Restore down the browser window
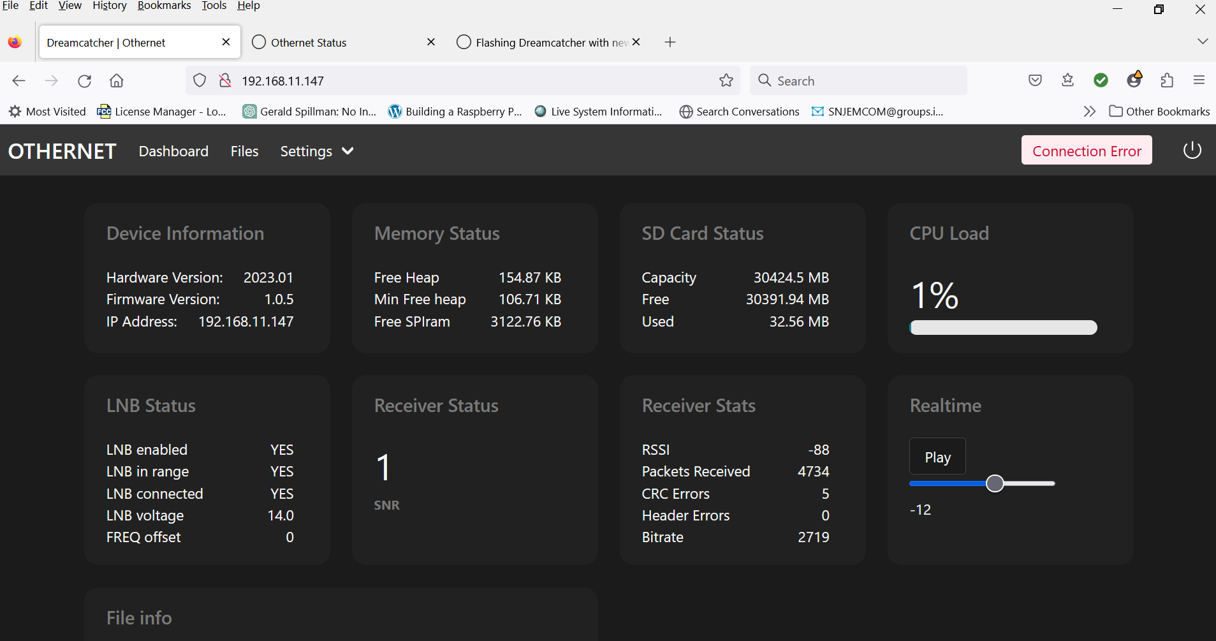 pyautogui.click(x=1159, y=9)
